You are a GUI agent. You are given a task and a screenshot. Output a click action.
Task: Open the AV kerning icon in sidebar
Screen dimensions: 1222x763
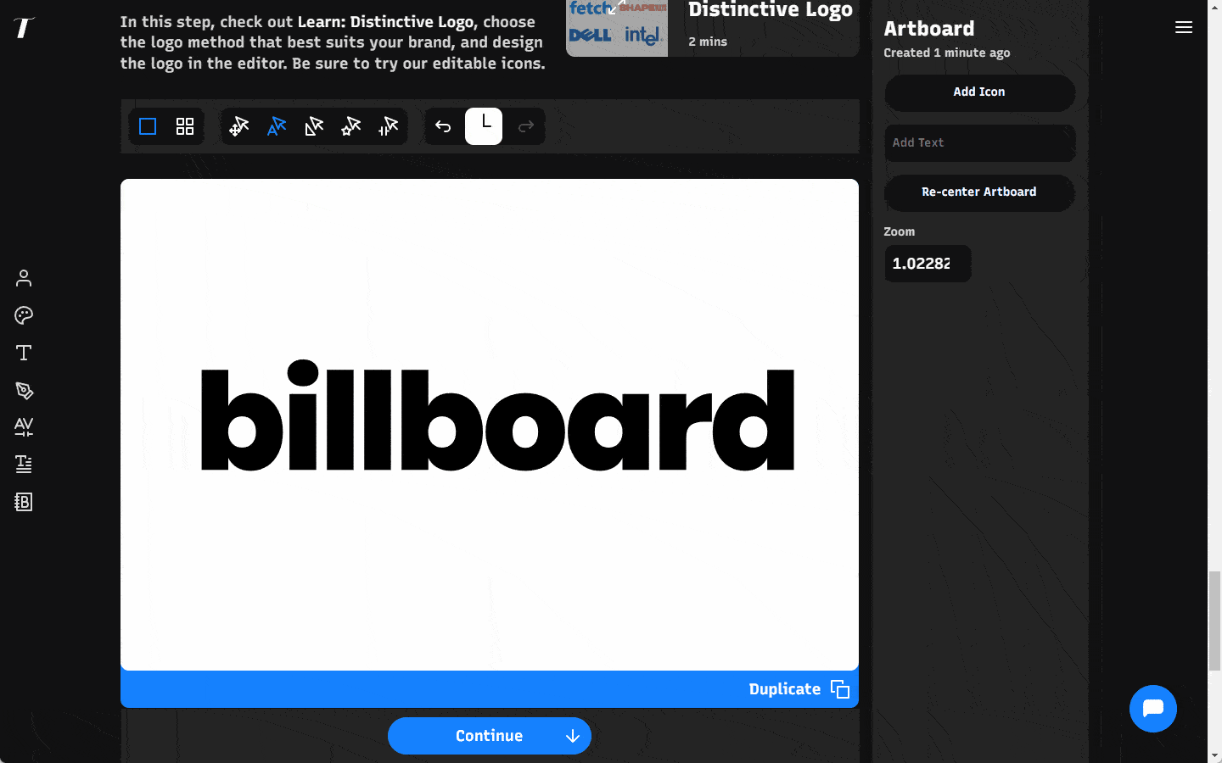tap(24, 426)
